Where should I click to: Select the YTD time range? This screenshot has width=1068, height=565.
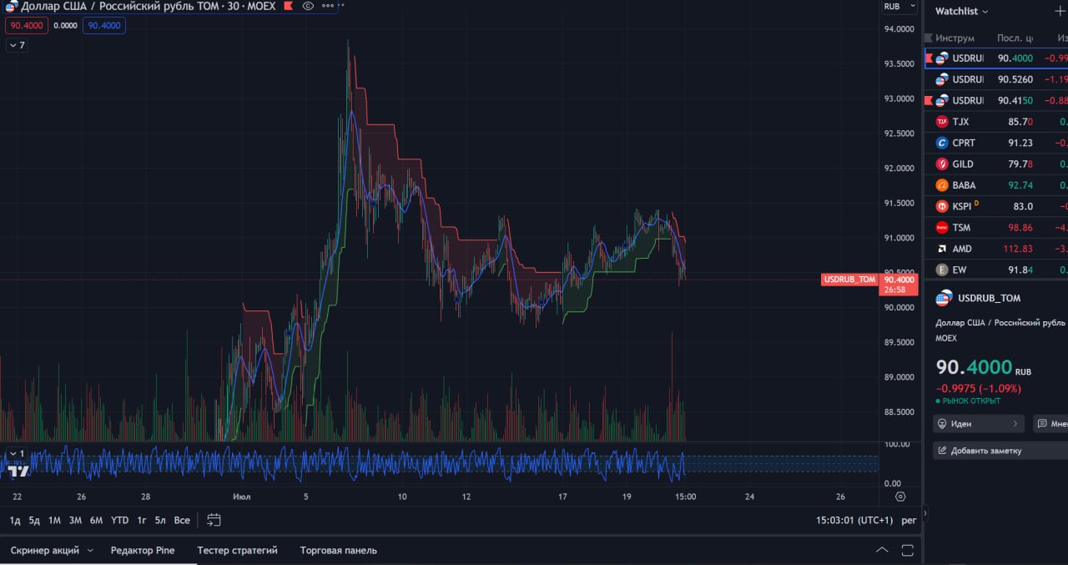tap(119, 520)
